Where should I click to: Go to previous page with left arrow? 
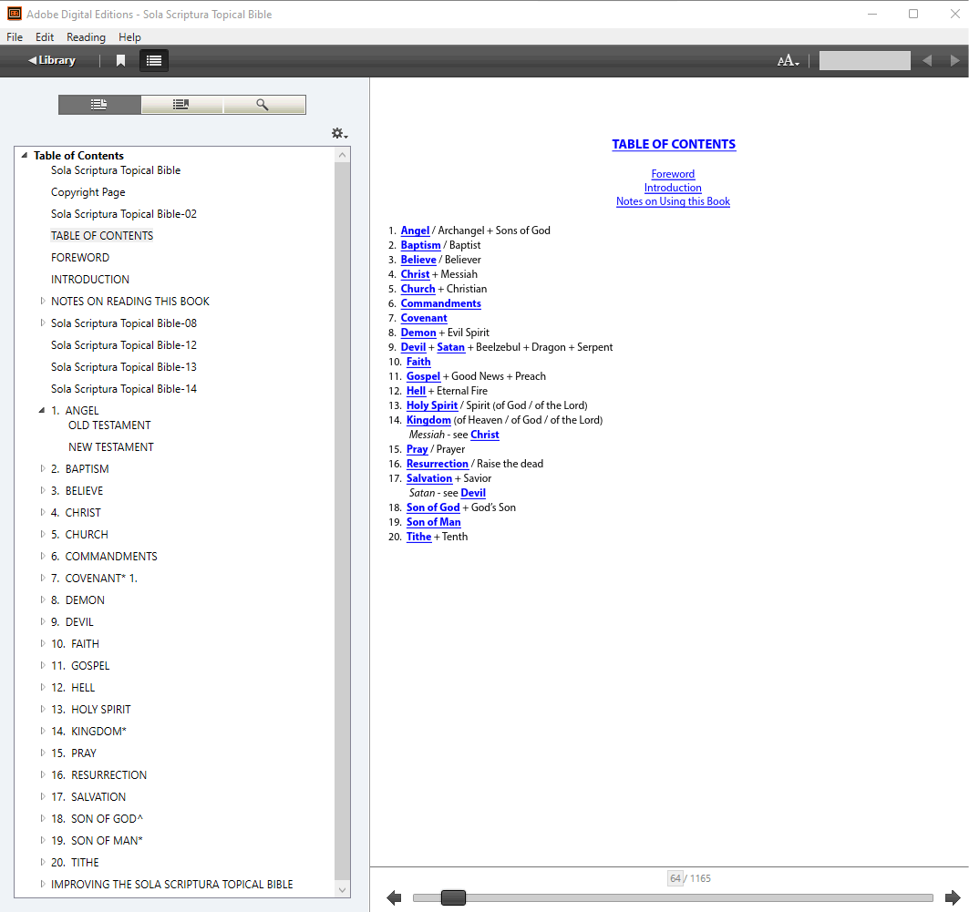point(394,897)
